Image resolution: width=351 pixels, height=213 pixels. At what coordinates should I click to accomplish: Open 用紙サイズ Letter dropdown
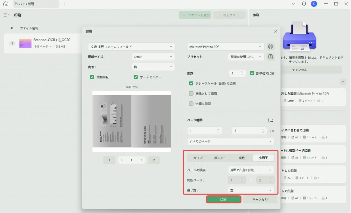[153, 57]
